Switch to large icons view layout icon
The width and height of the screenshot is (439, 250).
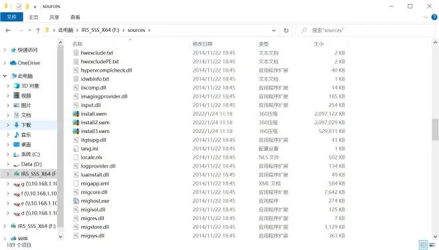tap(432, 245)
